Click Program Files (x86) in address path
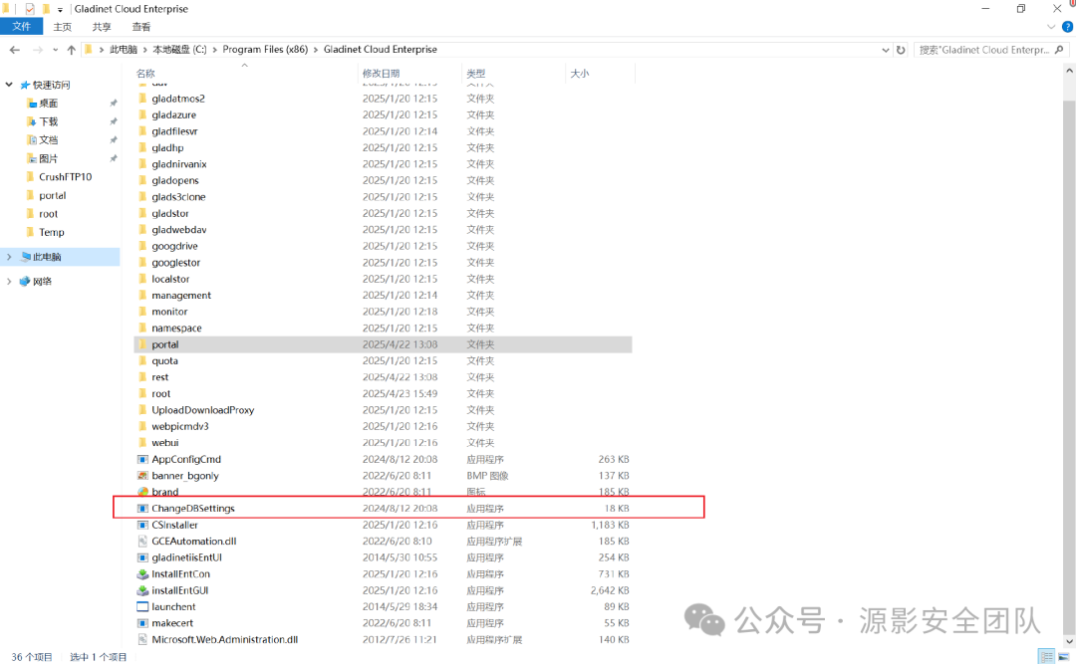 coord(265,50)
